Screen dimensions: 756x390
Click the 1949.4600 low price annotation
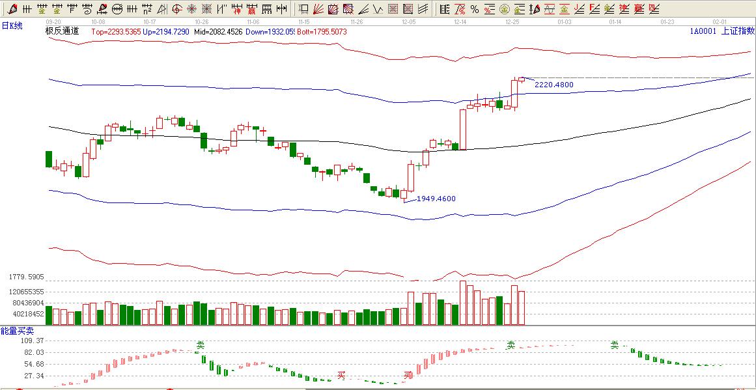coord(436,199)
